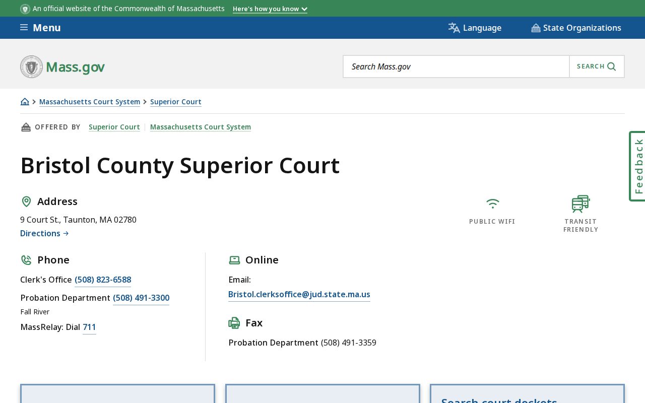Click the official website shield icon

pos(25,9)
